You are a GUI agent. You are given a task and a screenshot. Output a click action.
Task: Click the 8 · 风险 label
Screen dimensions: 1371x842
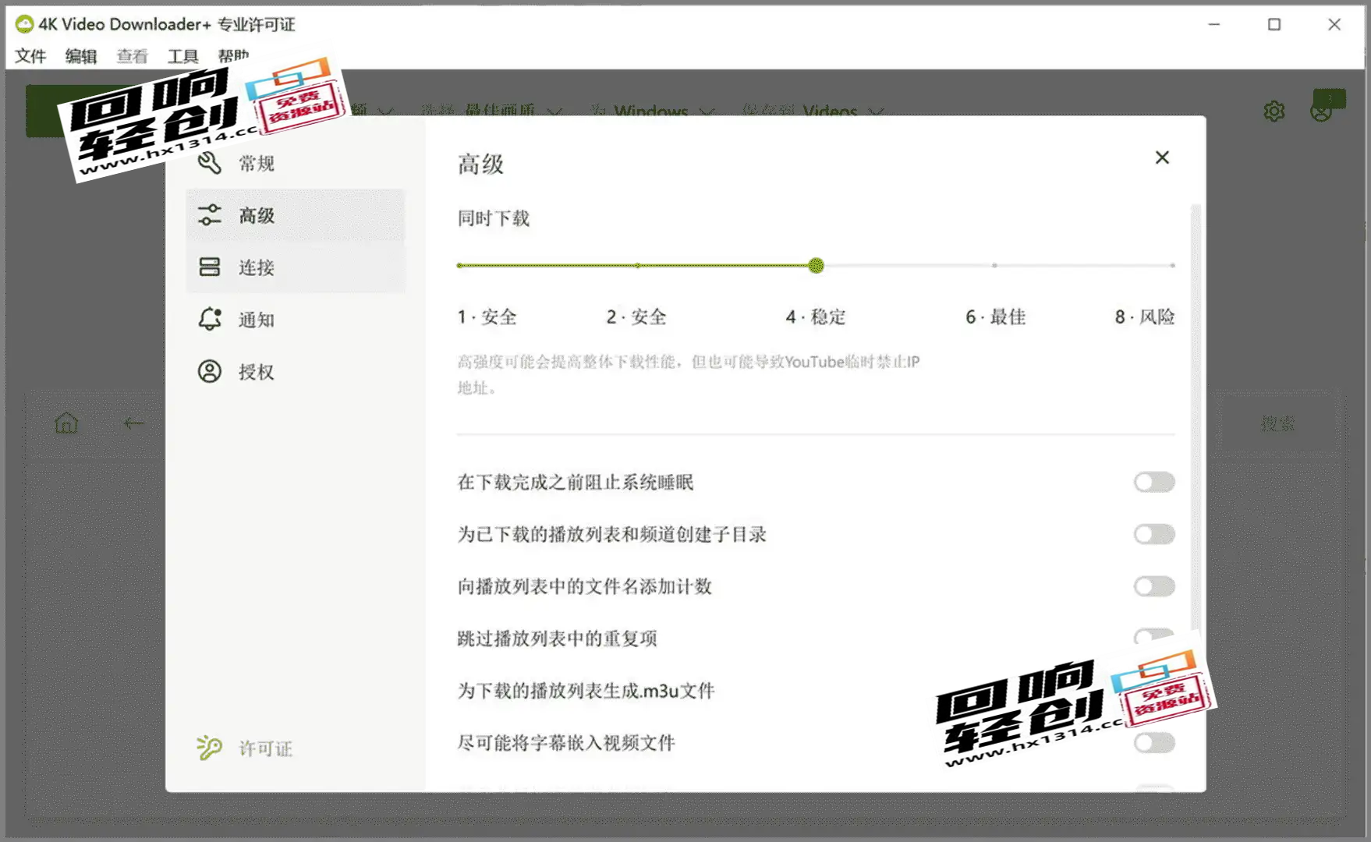pos(1145,317)
